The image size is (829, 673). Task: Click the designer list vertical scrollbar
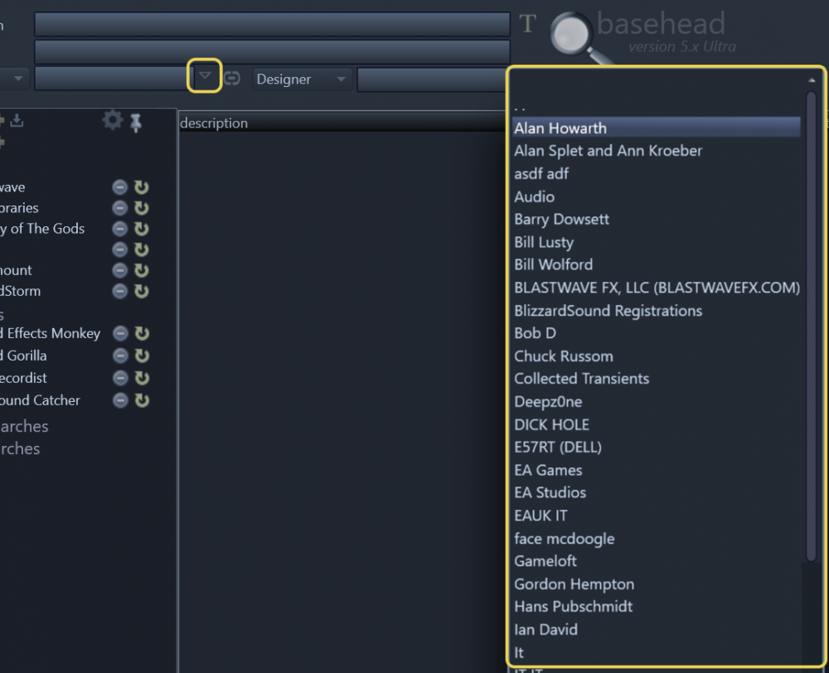pyautogui.click(x=811, y=326)
